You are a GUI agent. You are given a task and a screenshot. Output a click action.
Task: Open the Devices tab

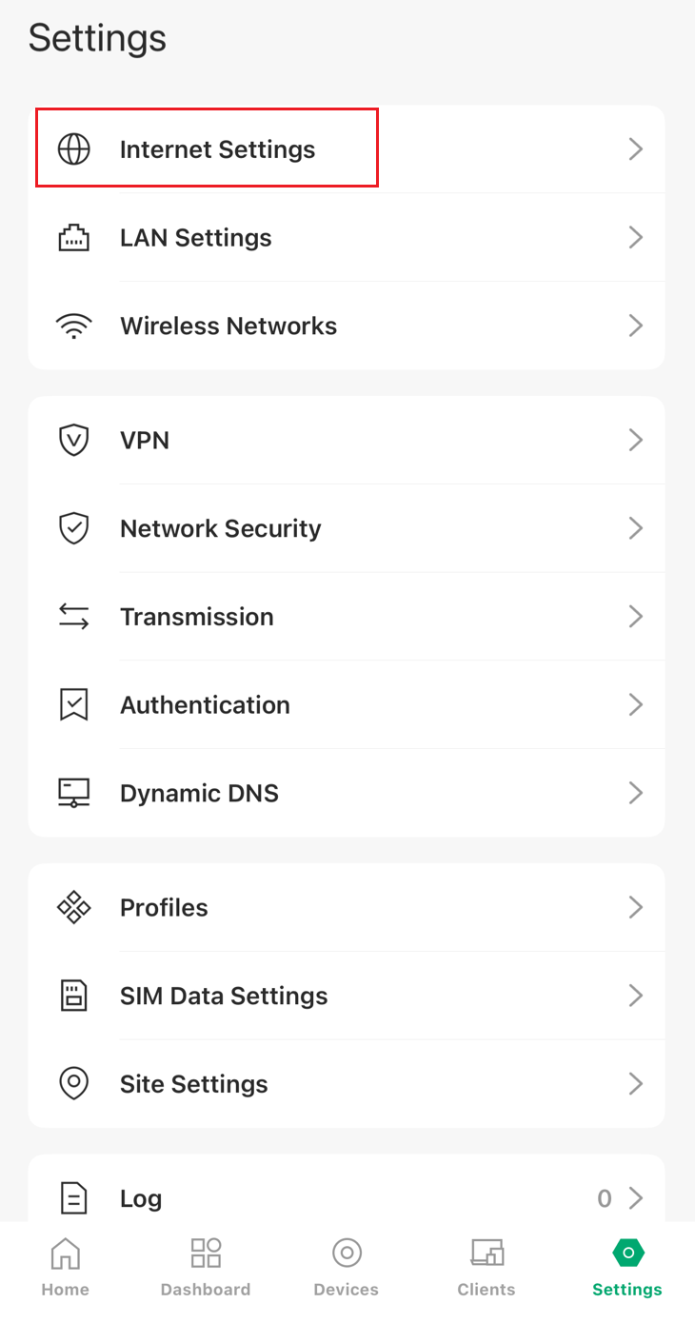pyautogui.click(x=347, y=1268)
